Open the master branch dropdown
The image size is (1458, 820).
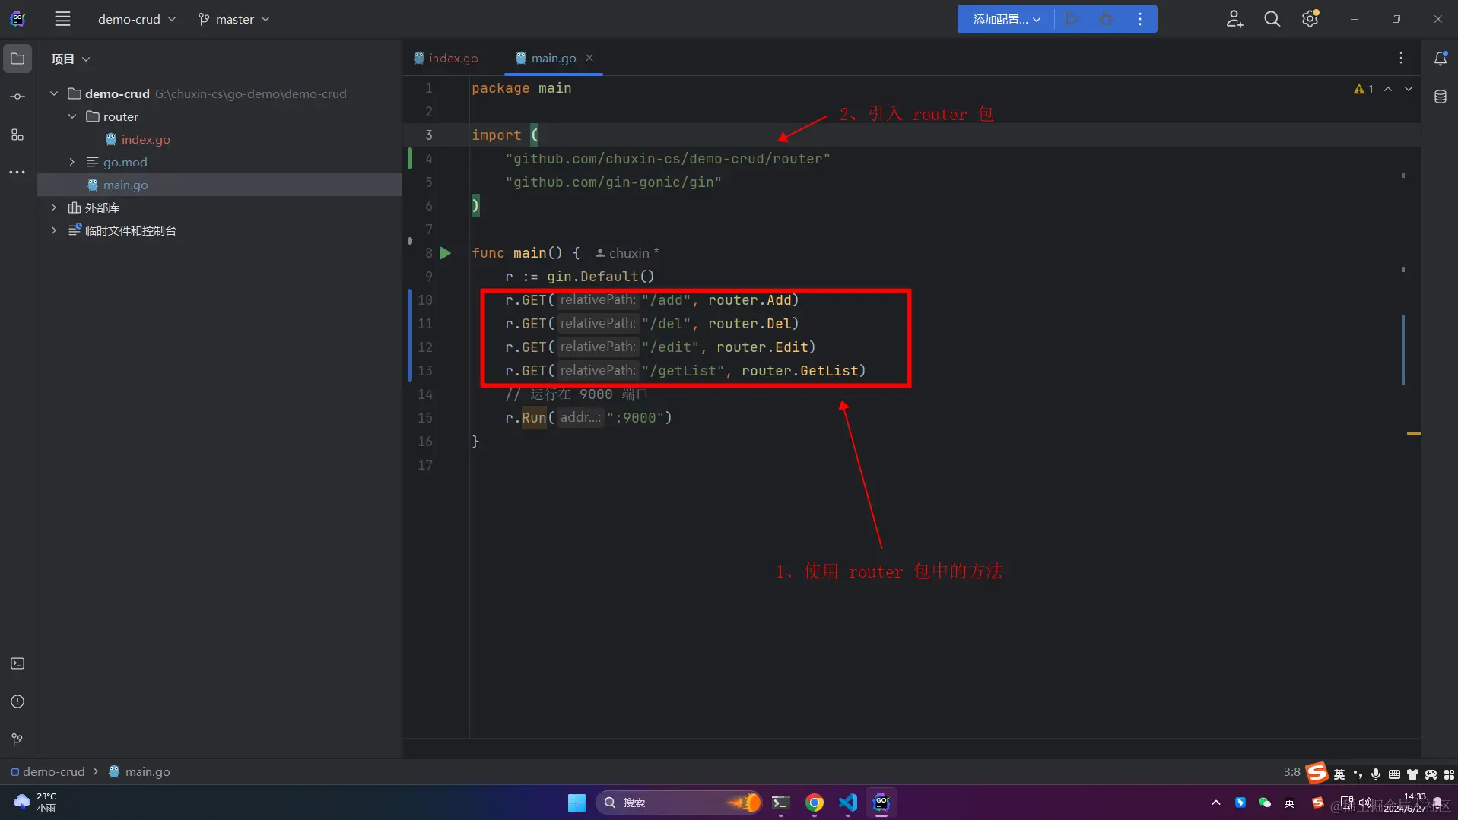point(233,19)
